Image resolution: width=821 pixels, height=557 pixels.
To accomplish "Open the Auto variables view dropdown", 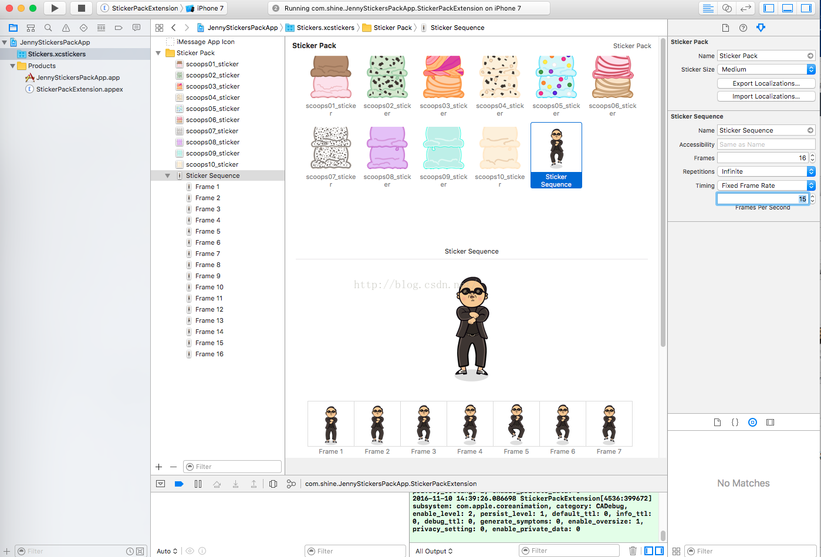I will coord(167,551).
